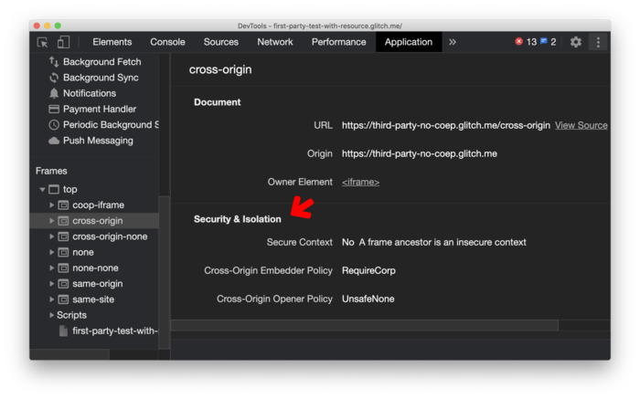Show more tabs with the chevron
This screenshot has height=399, width=640.
coord(453,42)
